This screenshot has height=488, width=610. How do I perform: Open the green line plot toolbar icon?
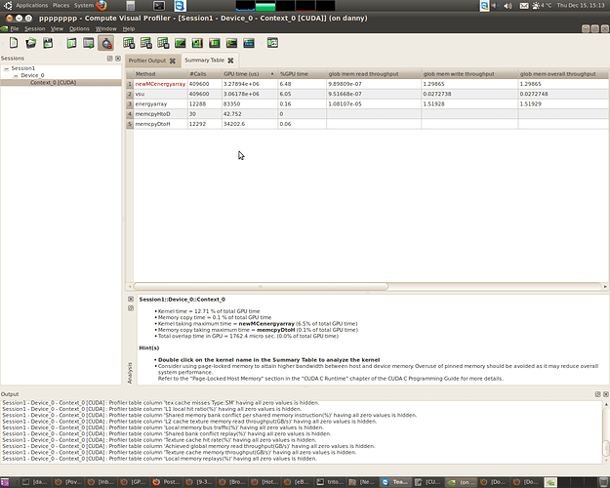click(181, 43)
